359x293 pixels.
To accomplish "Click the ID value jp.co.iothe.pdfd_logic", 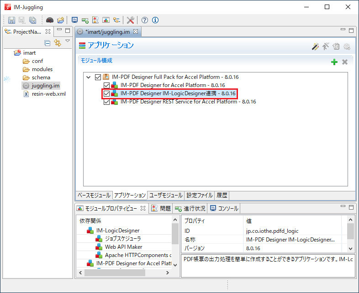I will [272, 231].
